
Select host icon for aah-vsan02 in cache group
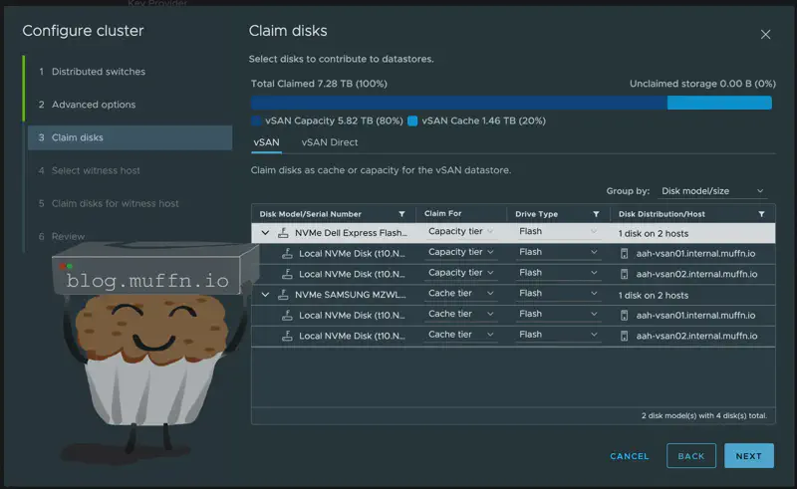point(625,336)
